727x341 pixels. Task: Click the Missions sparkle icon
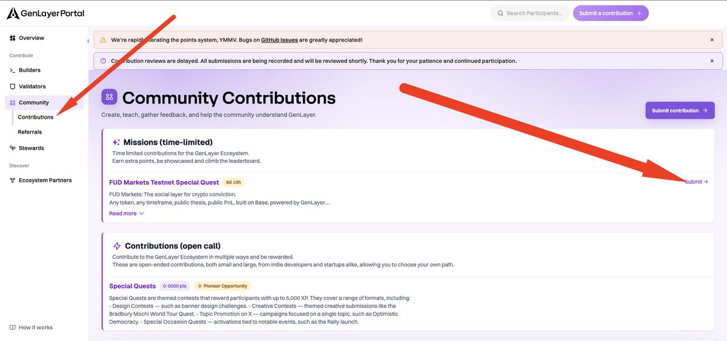click(x=116, y=142)
